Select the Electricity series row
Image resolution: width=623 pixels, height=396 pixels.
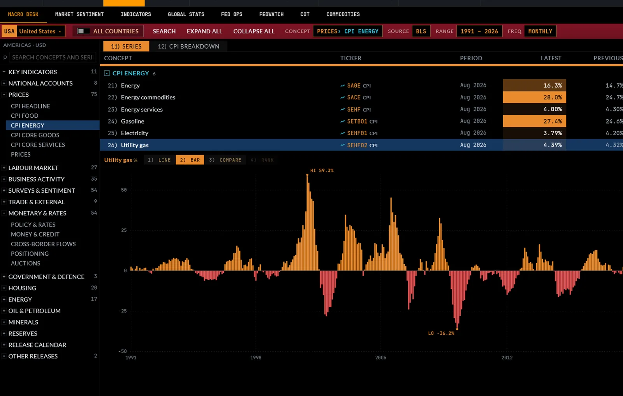[x=361, y=133]
